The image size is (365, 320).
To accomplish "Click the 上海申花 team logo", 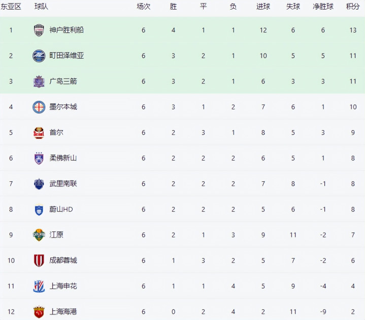I will (39, 286).
